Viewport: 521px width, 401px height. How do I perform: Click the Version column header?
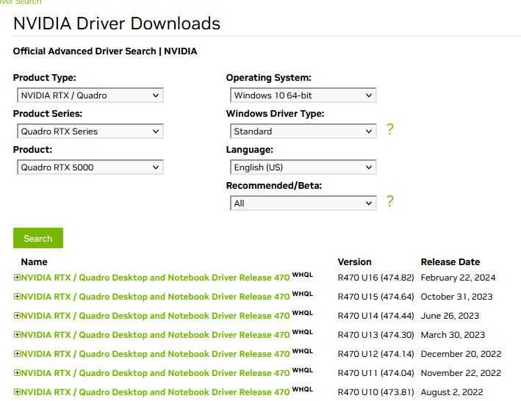coord(354,262)
